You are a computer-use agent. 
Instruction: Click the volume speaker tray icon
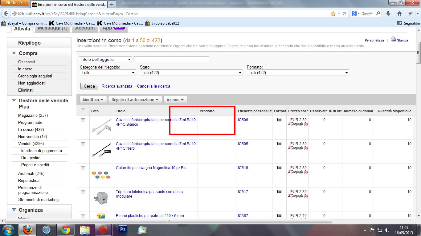[x=387, y=230]
